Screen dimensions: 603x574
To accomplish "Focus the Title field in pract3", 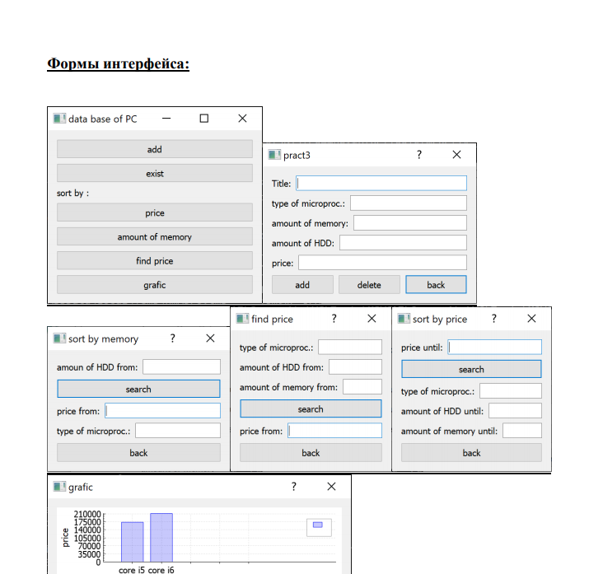I will [x=381, y=184].
